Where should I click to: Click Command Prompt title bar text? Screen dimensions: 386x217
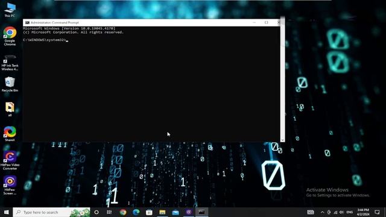coord(55,23)
